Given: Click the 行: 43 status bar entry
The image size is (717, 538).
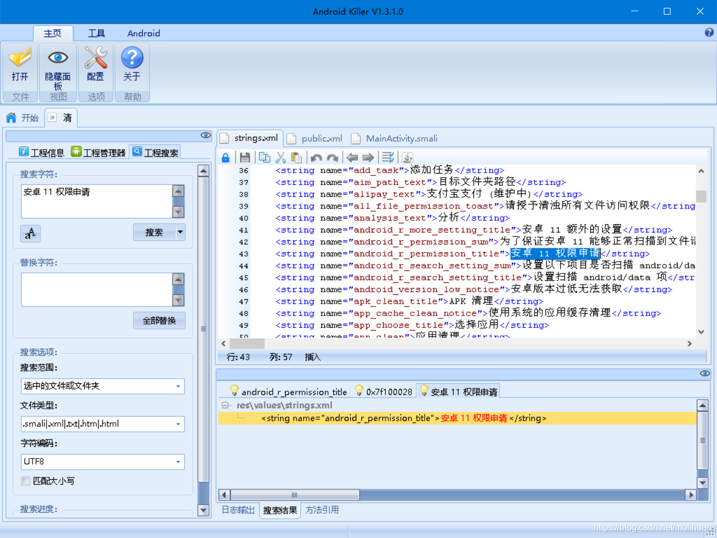Looking at the screenshot, I should (238, 357).
